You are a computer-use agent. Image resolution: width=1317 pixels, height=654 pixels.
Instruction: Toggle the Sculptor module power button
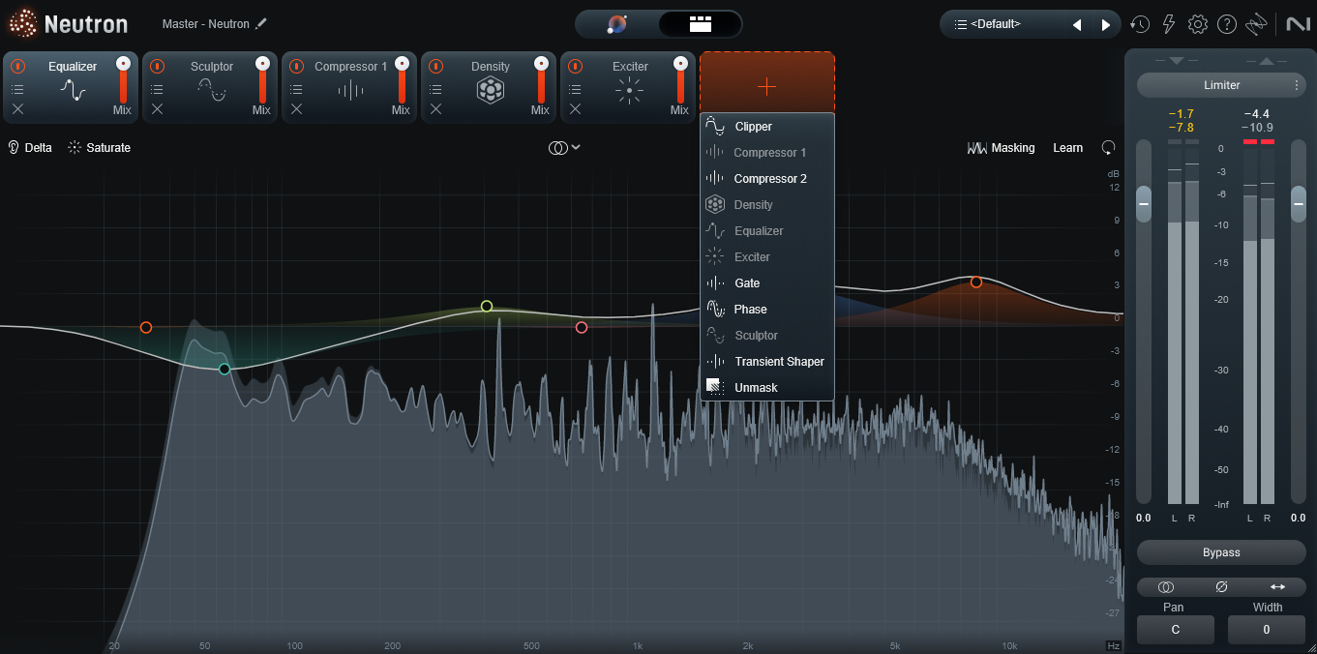pyautogui.click(x=157, y=67)
